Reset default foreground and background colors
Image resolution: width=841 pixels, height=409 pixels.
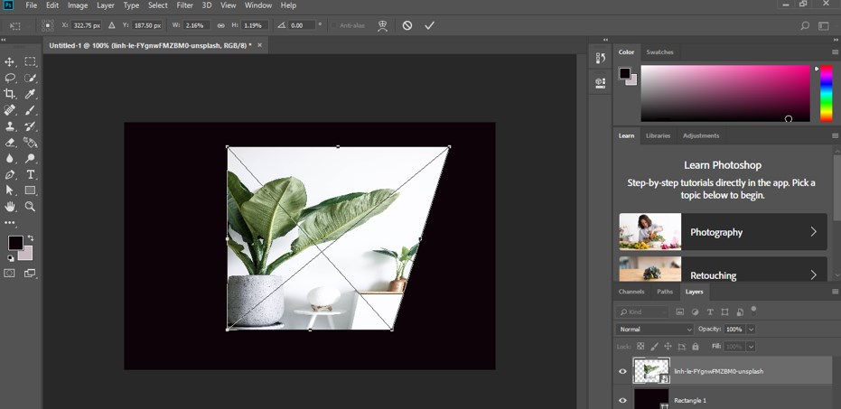(x=11, y=258)
